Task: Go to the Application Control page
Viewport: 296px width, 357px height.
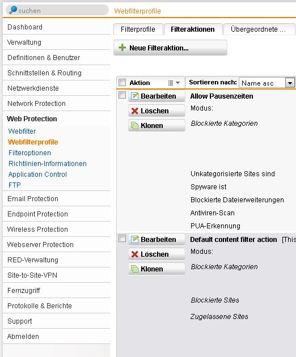Action: point(37,175)
